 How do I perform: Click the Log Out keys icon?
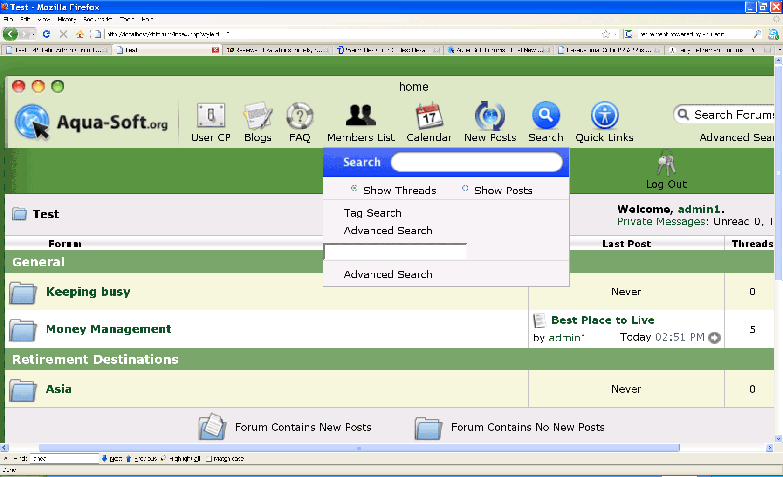(666, 162)
